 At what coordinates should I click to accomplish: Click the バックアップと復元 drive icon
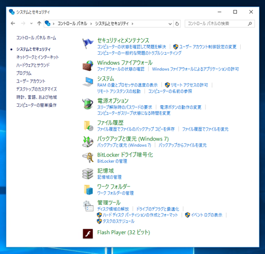point(88,142)
